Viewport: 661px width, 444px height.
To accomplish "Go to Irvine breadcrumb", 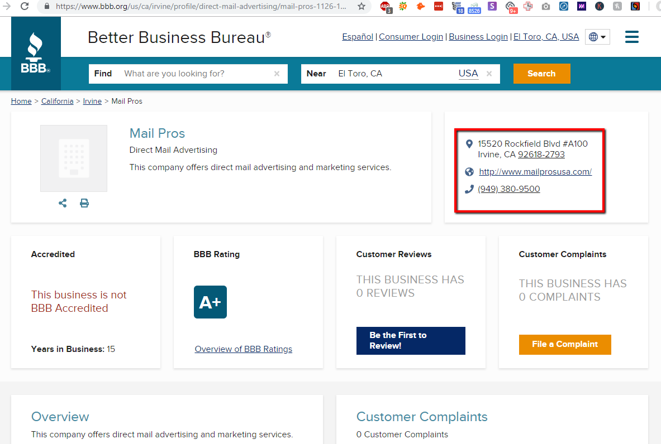I will point(92,101).
